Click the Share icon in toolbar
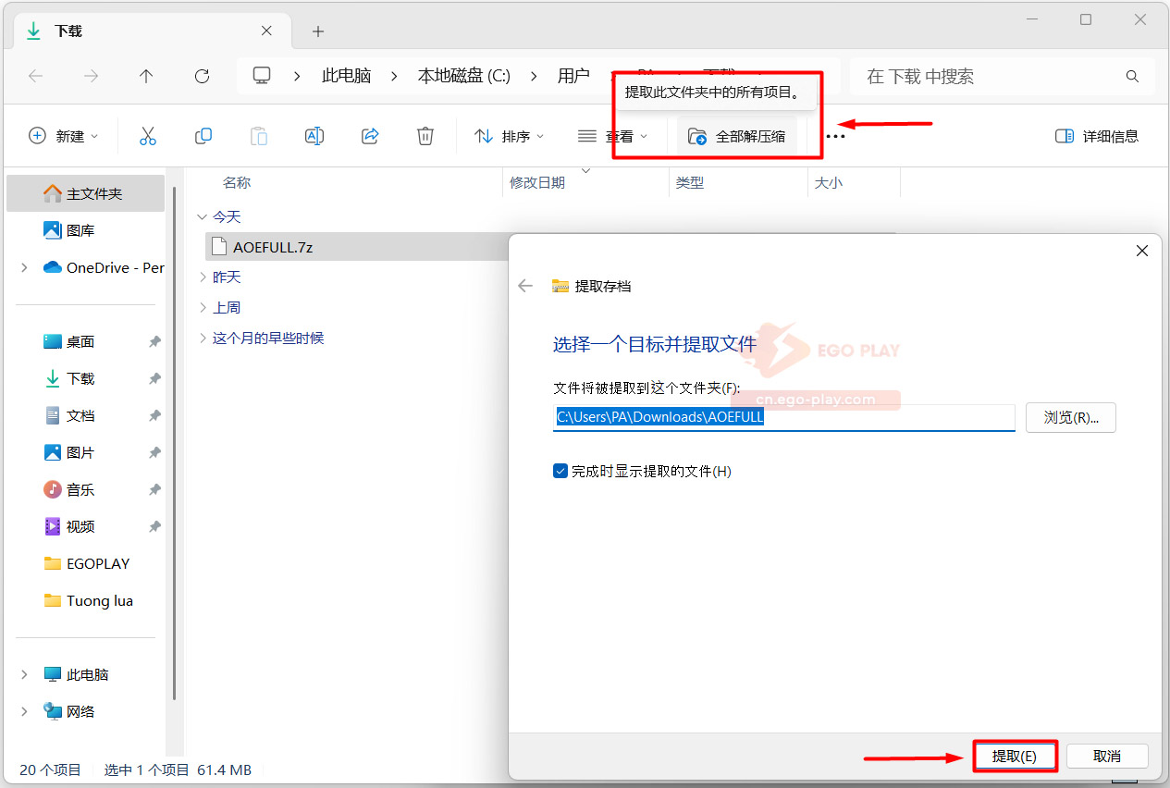The height and width of the screenshot is (788, 1170). [370, 136]
